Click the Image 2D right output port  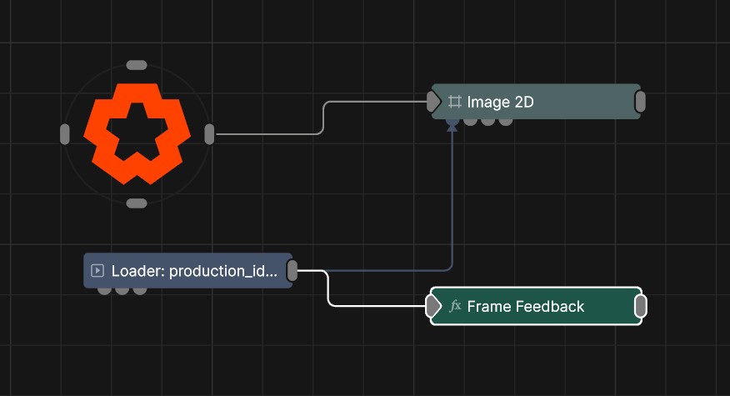coord(640,102)
